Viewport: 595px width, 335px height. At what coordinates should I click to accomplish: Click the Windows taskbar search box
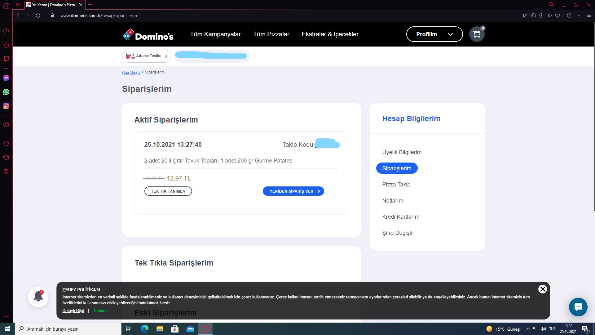coord(68,329)
